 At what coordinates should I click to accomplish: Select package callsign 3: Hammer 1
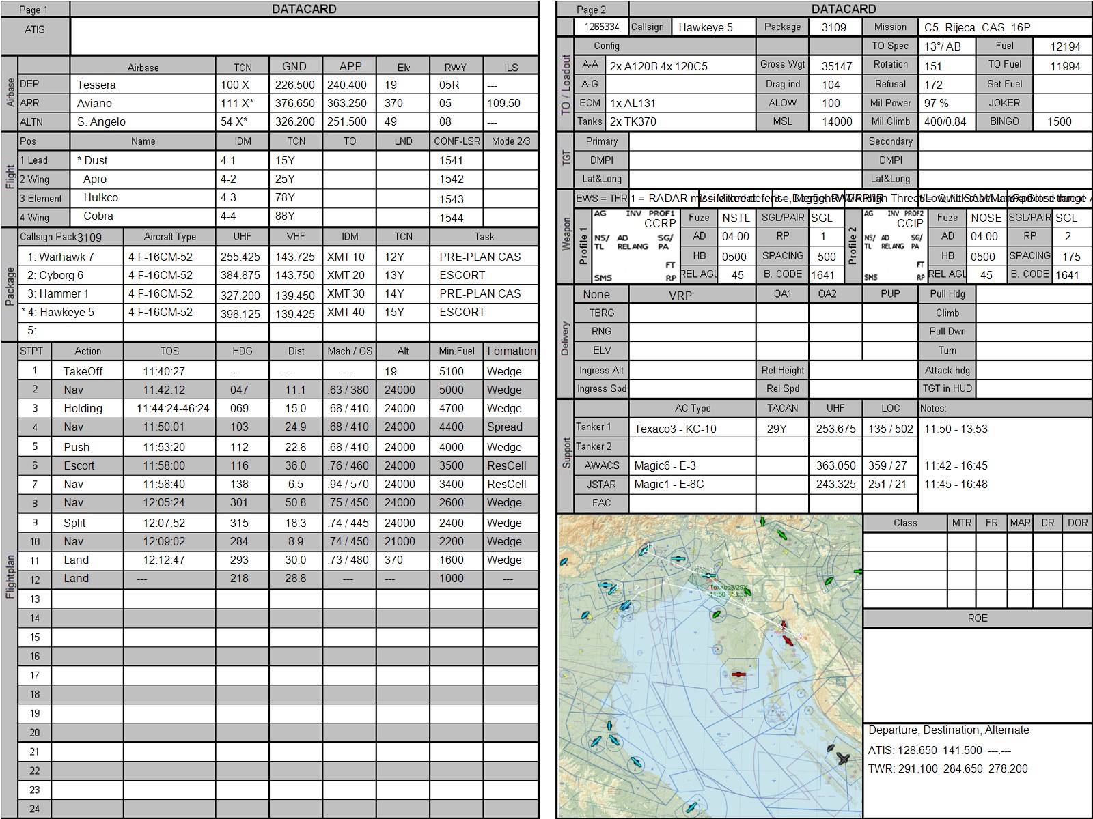(57, 293)
